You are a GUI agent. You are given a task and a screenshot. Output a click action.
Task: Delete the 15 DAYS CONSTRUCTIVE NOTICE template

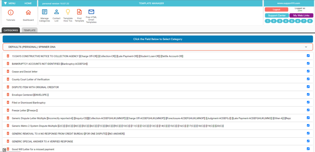pos(8,56)
